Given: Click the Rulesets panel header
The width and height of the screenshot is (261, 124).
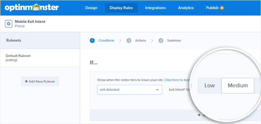Looking at the screenshot, I should pos(40,40).
